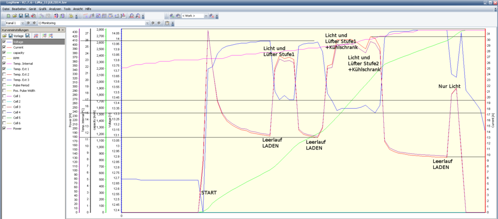Image resolution: width=498 pixels, height=219 pixels.
Task: Open the Work profile dropdown
Action: click(x=206, y=16)
